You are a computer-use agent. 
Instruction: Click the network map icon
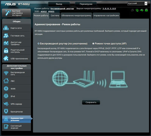click(6, 28)
